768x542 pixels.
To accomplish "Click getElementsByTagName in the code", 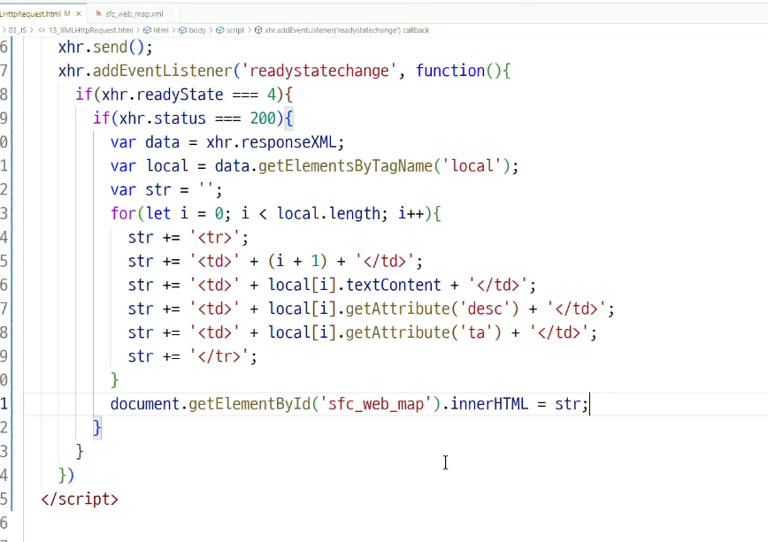I will click(346, 166).
